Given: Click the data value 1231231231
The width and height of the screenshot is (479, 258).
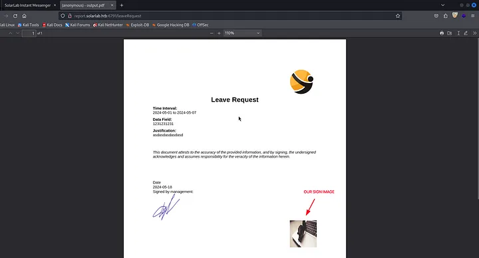Looking at the screenshot, I should coord(163,124).
